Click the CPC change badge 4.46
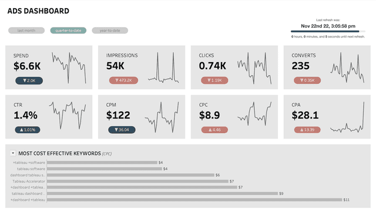Image resolution: width=376 pixels, height=213 pixels. 214,130
